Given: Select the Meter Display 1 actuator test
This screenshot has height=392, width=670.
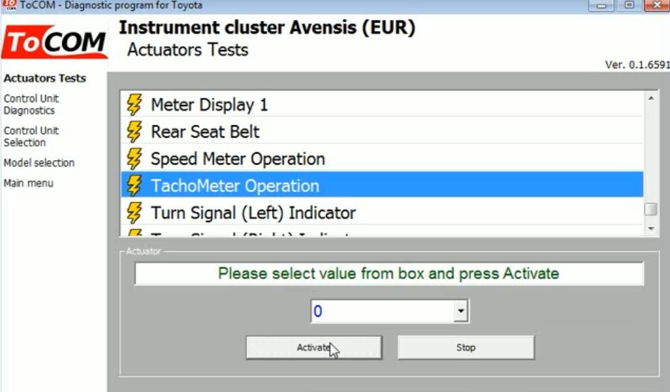Looking at the screenshot, I should [x=382, y=105].
